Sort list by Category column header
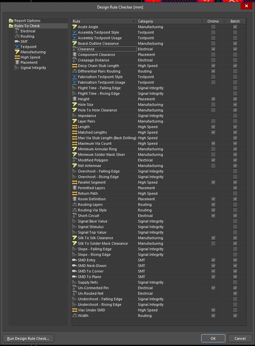Screen dimensions: 255x346 (170, 21)
